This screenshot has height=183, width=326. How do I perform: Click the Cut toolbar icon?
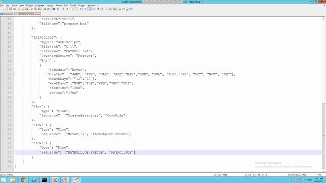32,9
